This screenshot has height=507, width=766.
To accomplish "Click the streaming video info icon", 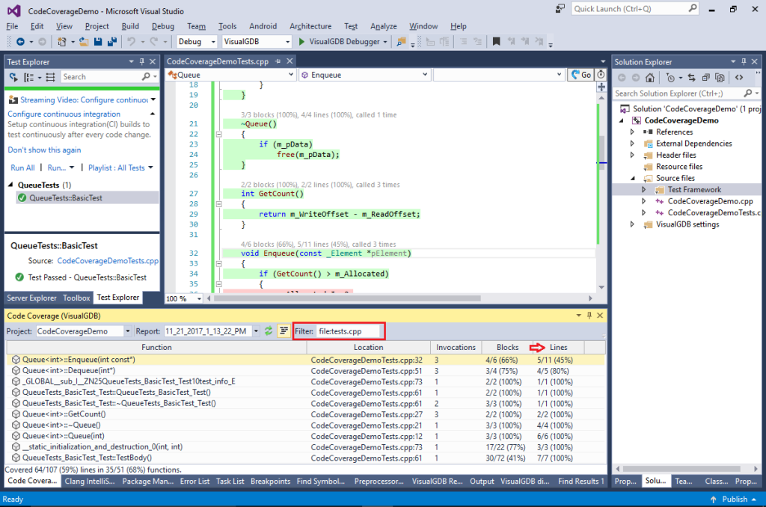I will click(x=13, y=100).
